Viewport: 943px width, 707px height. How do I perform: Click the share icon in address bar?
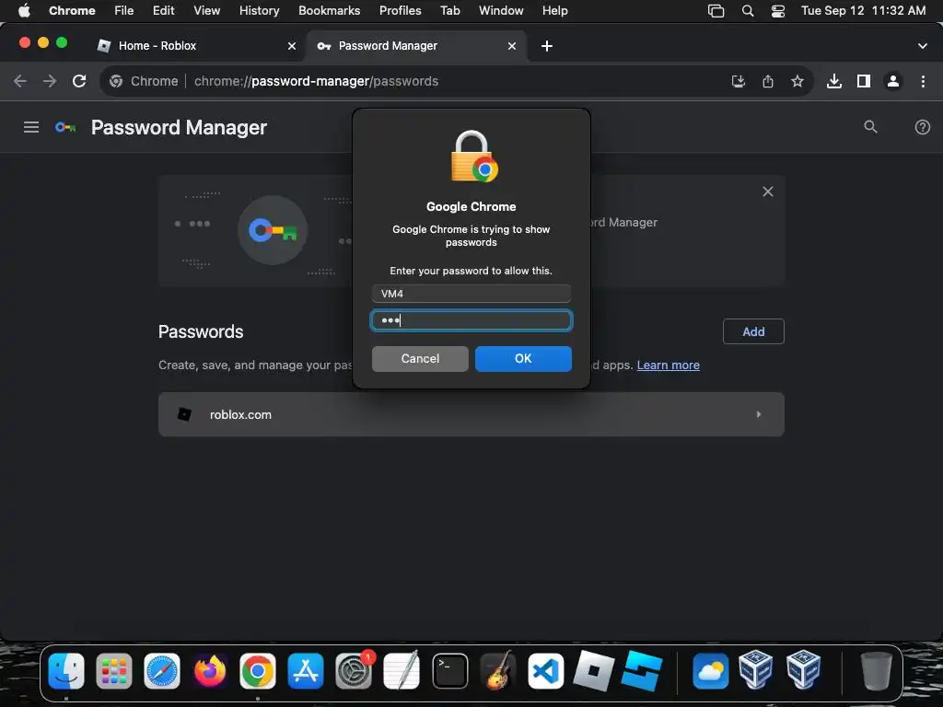pyautogui.click(x=767, y=81)
